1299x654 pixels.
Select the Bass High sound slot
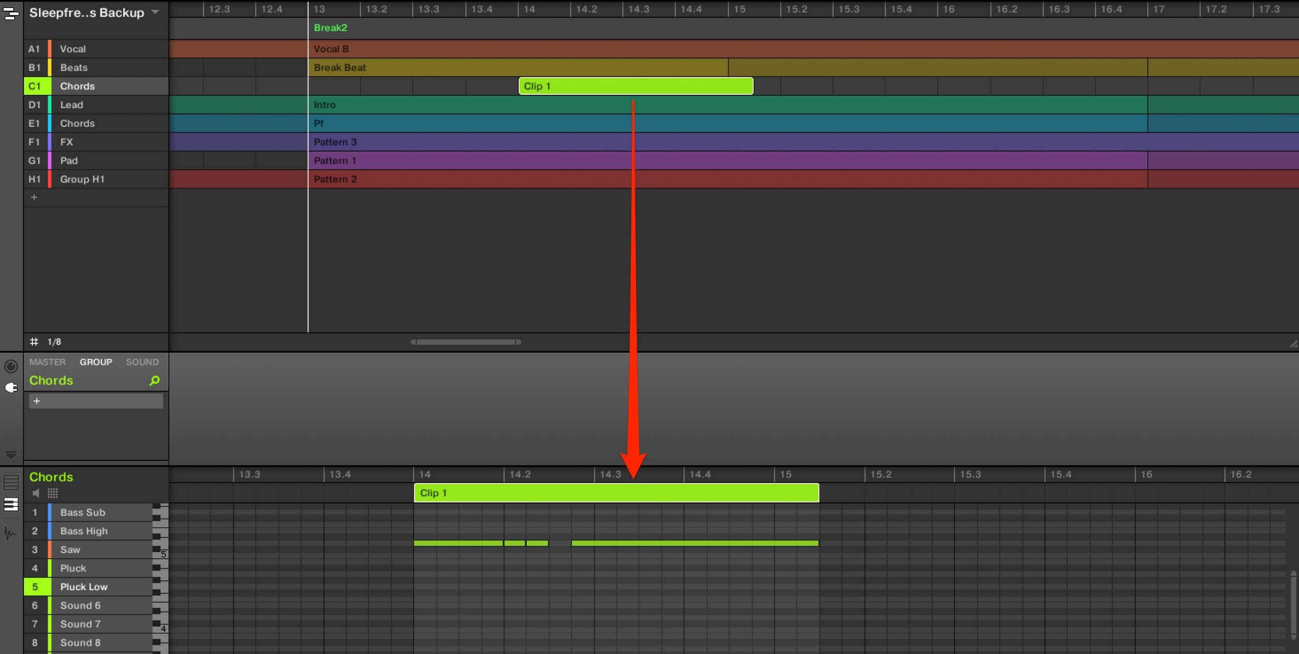(88, 531)
